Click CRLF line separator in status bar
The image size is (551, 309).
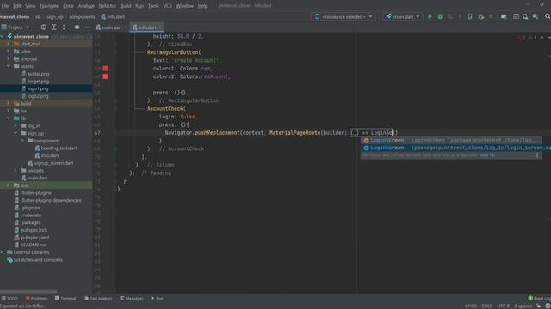pos(486,306)
